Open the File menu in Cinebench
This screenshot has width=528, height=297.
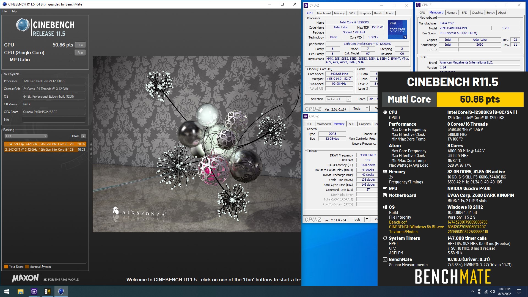pos(4,11)
